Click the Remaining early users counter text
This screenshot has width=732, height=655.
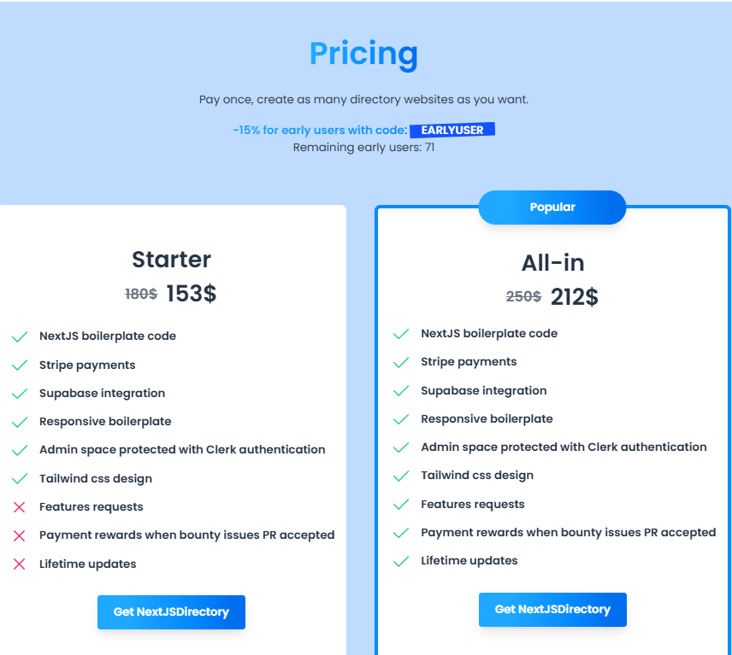coord(363,148)
